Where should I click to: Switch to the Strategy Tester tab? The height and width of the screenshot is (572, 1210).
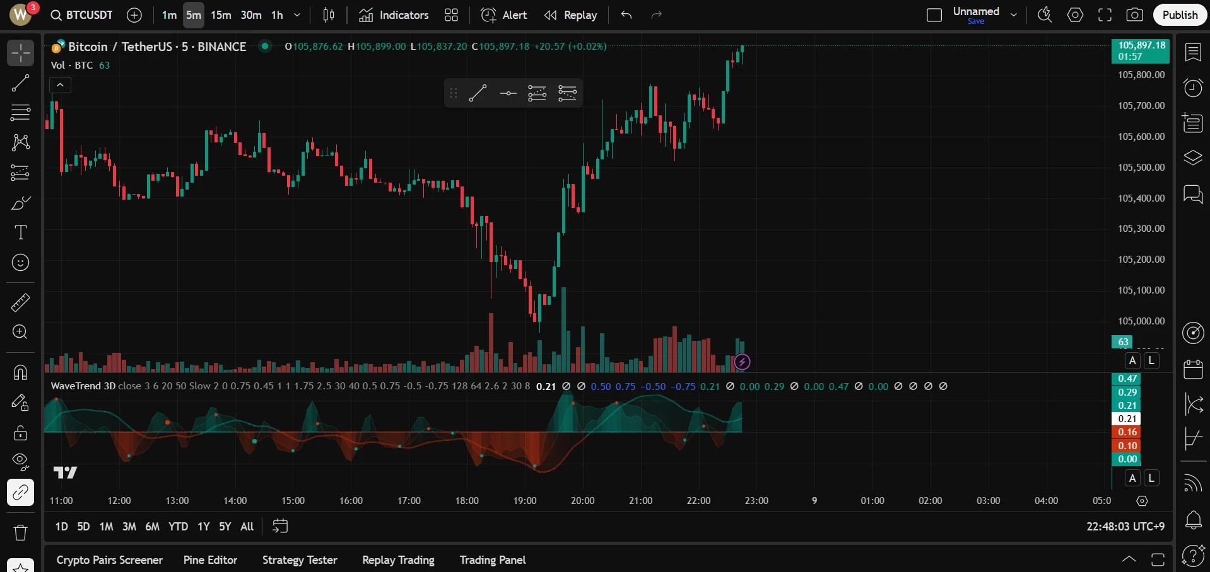[x=300, y=560]
